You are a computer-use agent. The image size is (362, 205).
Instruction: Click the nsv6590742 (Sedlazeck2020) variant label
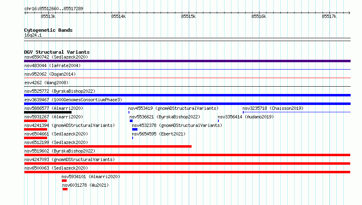56,57
